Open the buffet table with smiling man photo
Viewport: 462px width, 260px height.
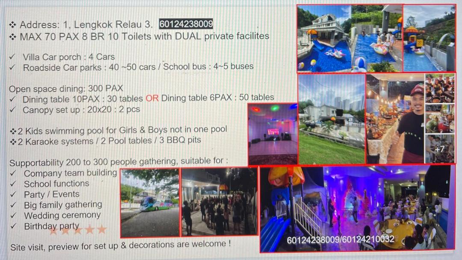(395, 119)
